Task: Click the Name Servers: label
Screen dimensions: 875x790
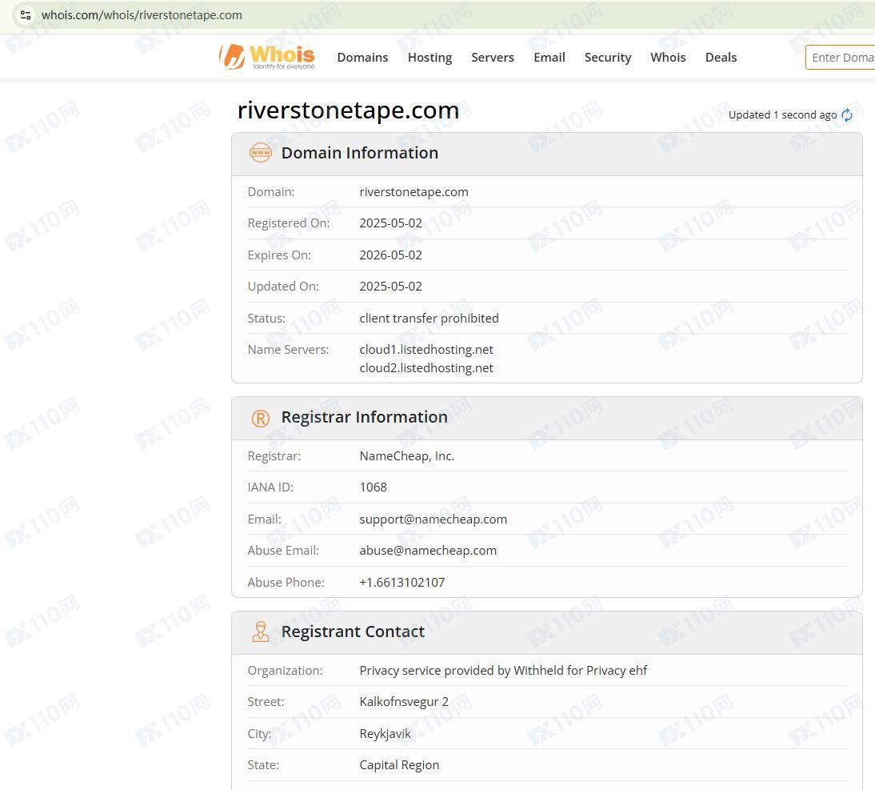Action: coord(288,350)
